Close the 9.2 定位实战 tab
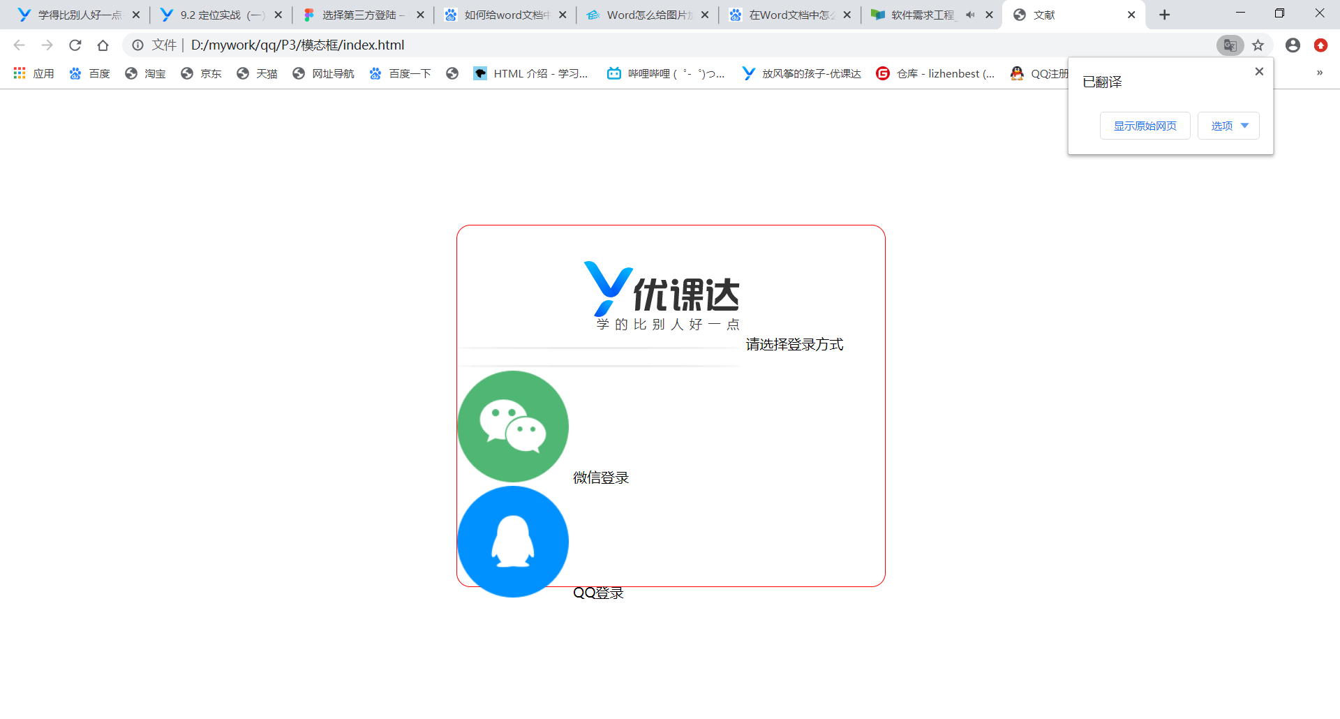The height and width of the screenshot is (719, 1340). point(278,15)
